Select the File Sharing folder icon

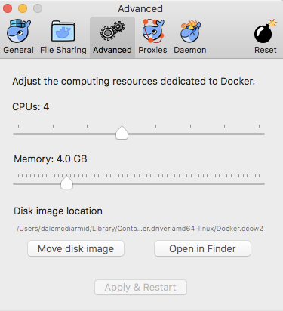(63, 31)
